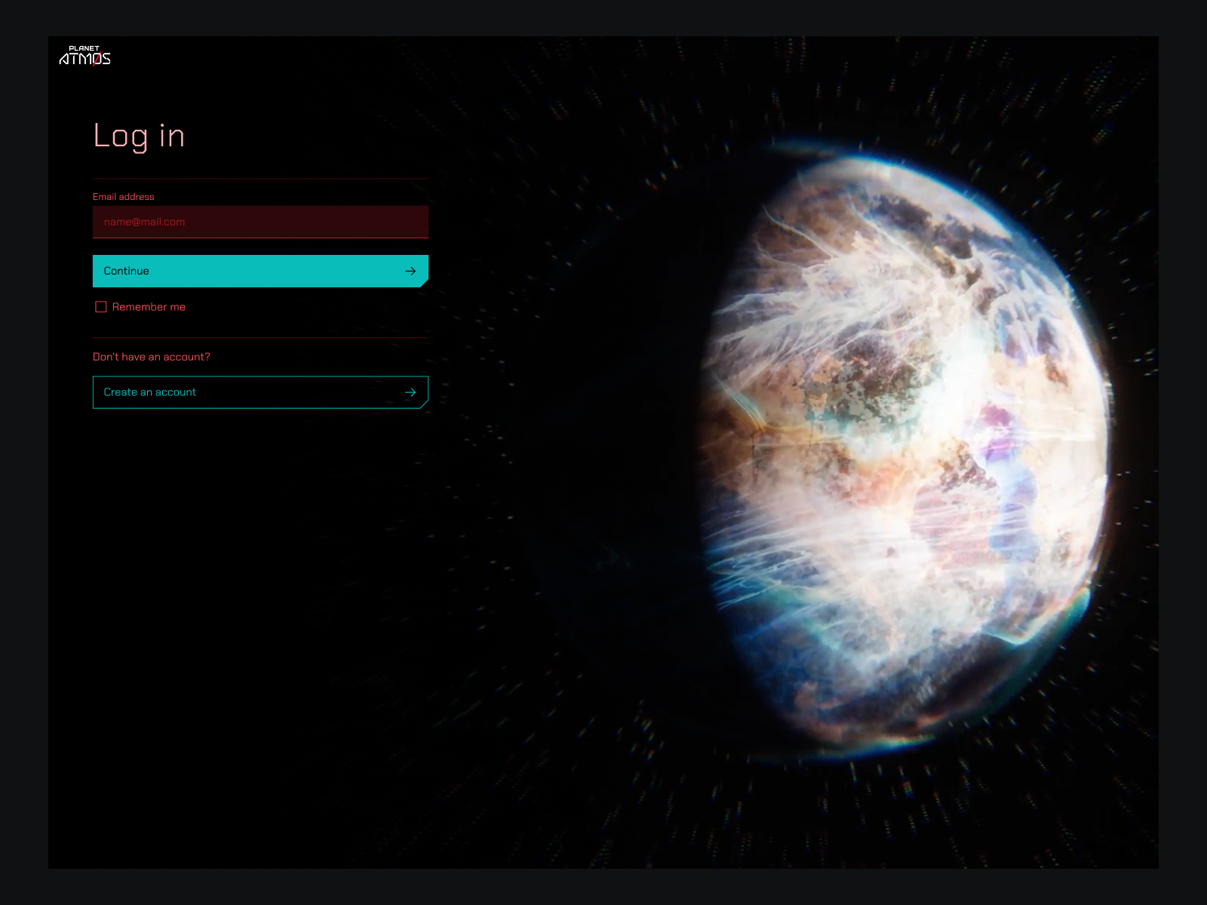Click the divider line above Email address

click(x=260, y=179)
